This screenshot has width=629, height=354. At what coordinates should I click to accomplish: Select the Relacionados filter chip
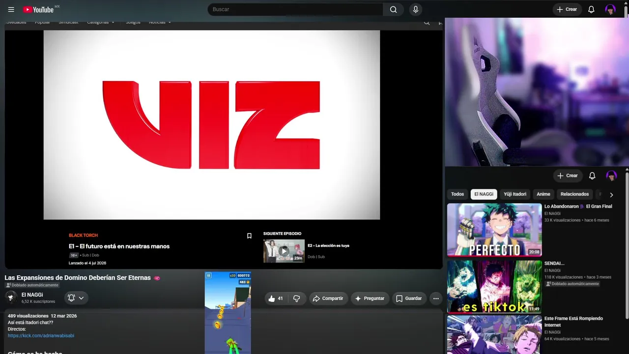click(x=574, y=194)
